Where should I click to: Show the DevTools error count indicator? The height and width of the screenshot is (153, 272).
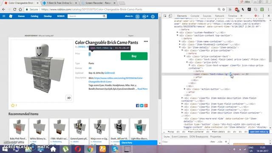click(257, 16)
